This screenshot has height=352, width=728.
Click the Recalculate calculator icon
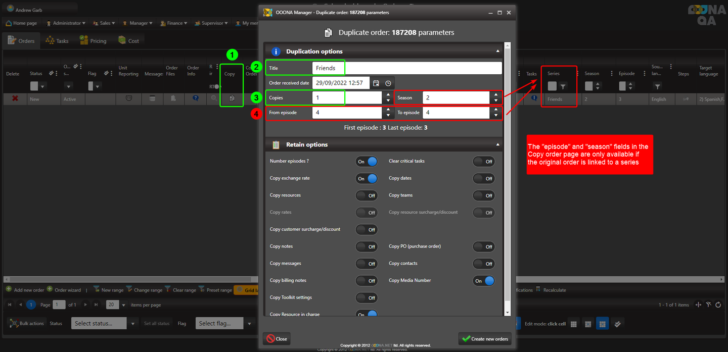click(x=538, y=290)
